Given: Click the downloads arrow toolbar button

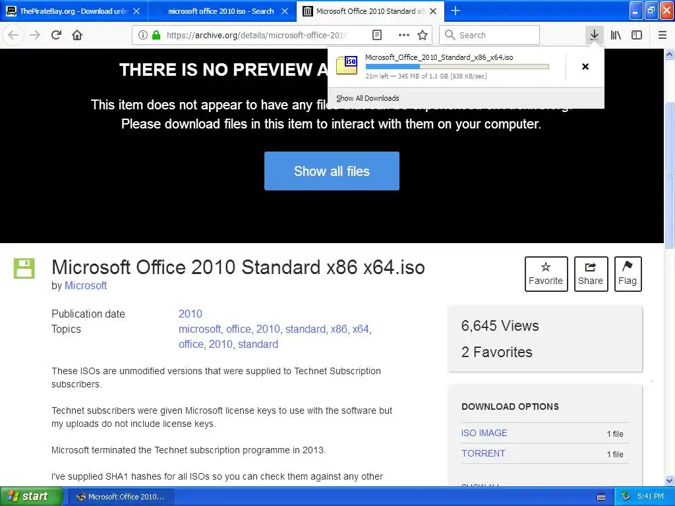Looking at the screenshot, I should 594,36.
